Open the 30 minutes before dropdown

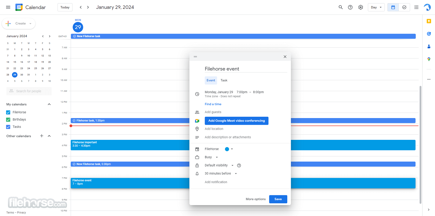click(221, 174)
